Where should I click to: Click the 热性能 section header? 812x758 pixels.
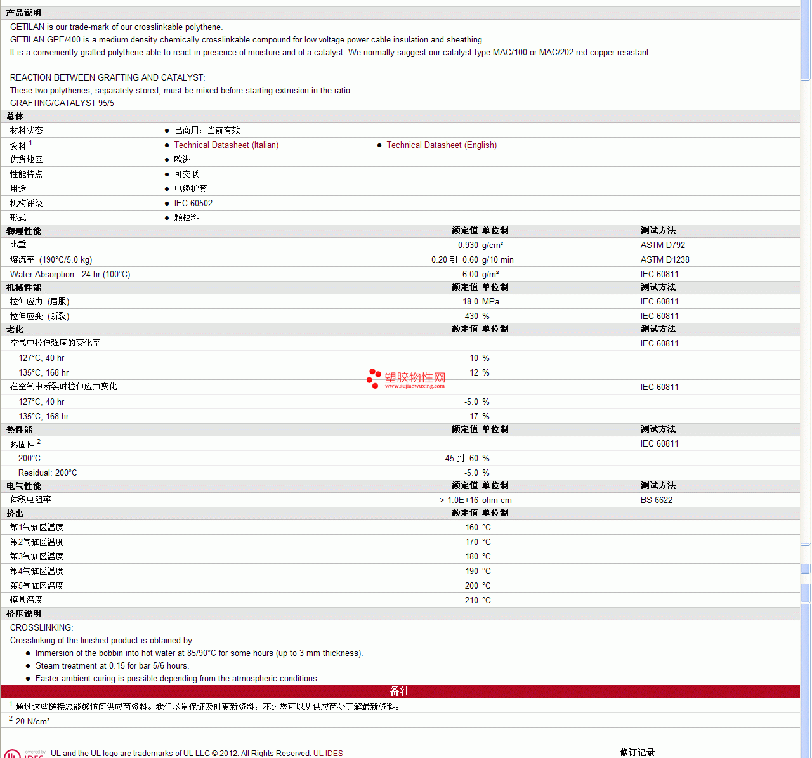[x=20, y=430]
